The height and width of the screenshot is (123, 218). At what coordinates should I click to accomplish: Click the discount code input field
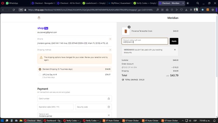(145, 41)
